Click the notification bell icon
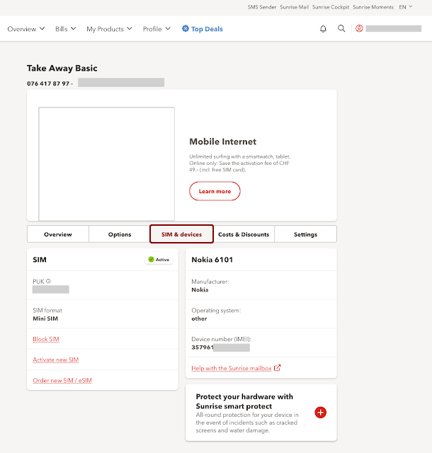Screen dimensions: 432x453 tap(324, 29)
